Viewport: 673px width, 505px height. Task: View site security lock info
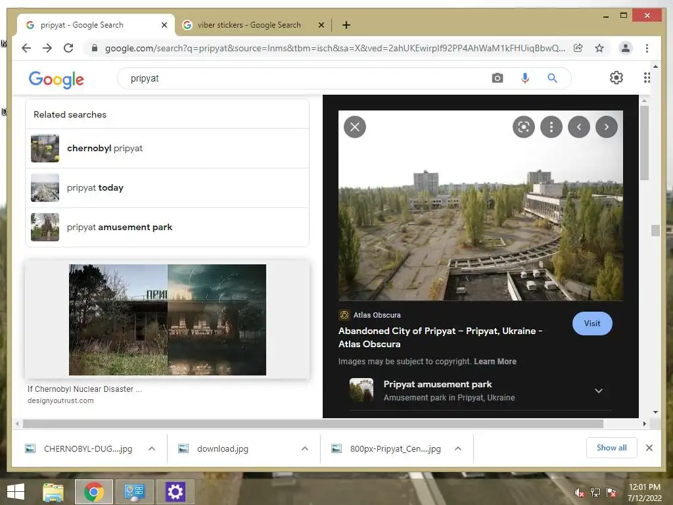(95, 48)
